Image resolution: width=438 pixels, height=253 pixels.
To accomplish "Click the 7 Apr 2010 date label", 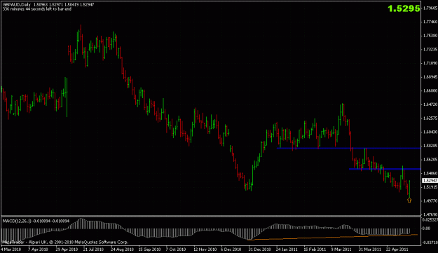I will (39, 249).
